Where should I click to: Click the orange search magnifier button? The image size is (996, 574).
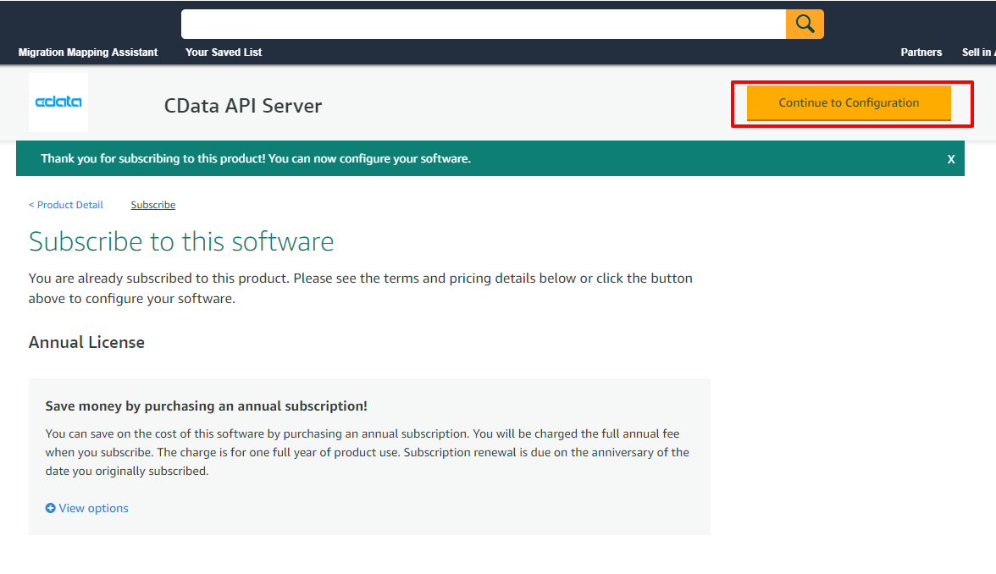point(805,24)
